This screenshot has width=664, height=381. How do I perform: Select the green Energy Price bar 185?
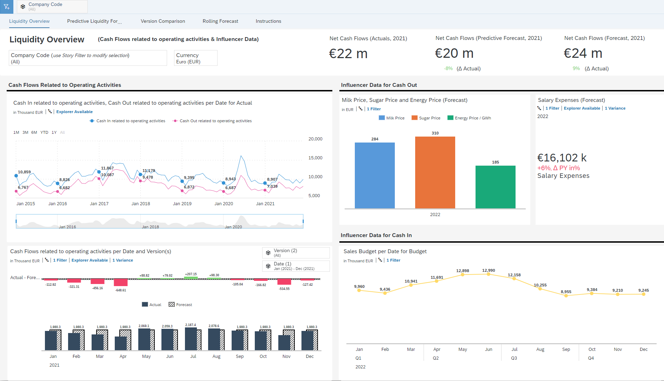(496, 187)
